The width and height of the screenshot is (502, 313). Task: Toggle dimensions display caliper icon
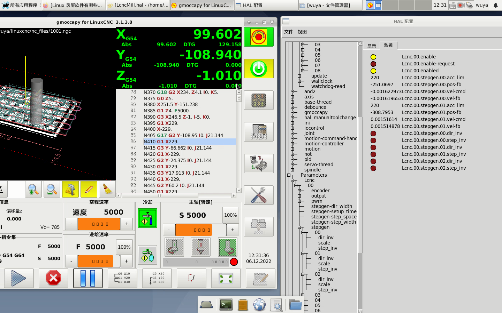(70, 190)
